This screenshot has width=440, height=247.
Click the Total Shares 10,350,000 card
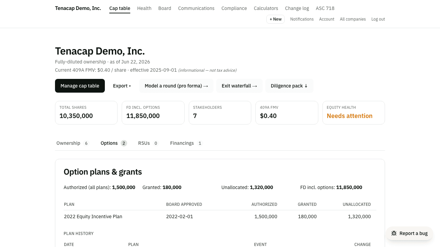tap(86, 113)
